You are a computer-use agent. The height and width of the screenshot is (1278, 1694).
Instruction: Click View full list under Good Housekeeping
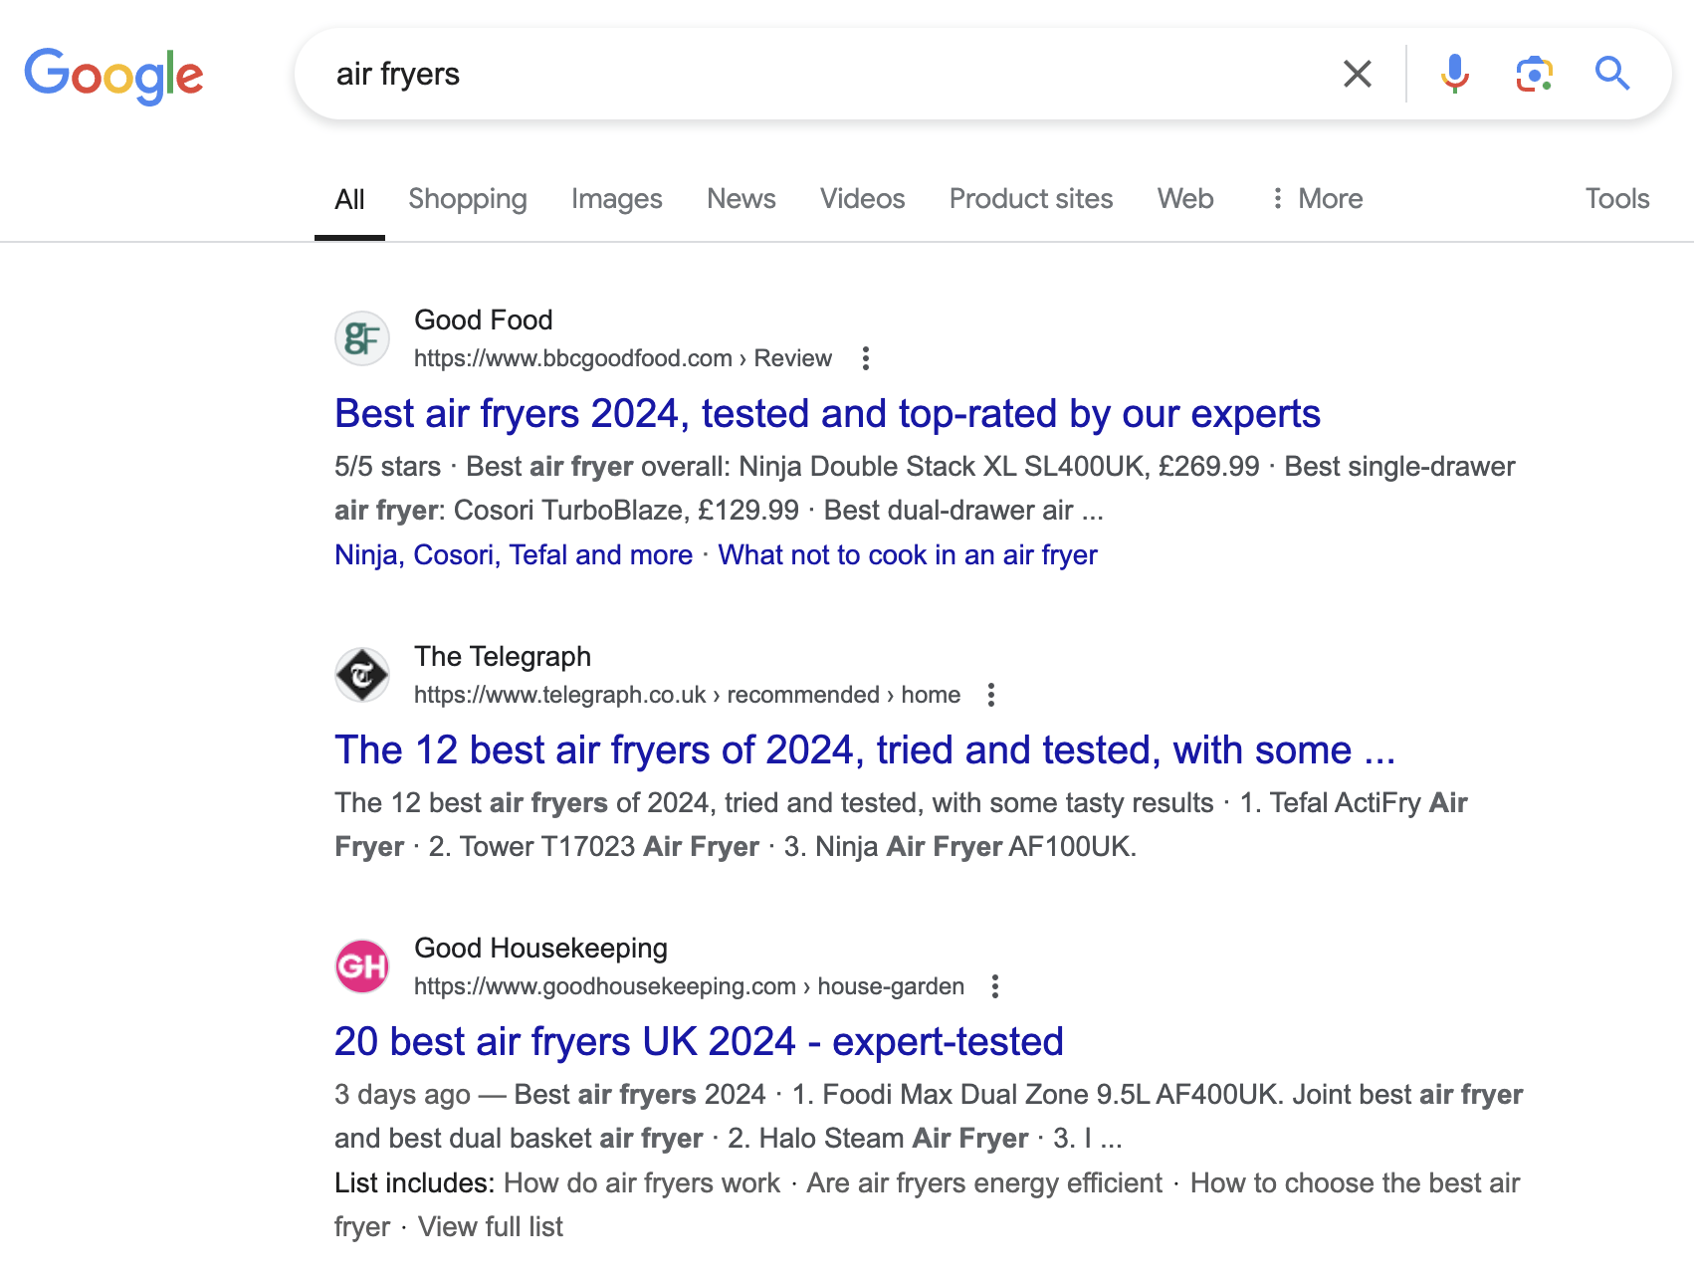(492, 1226)
